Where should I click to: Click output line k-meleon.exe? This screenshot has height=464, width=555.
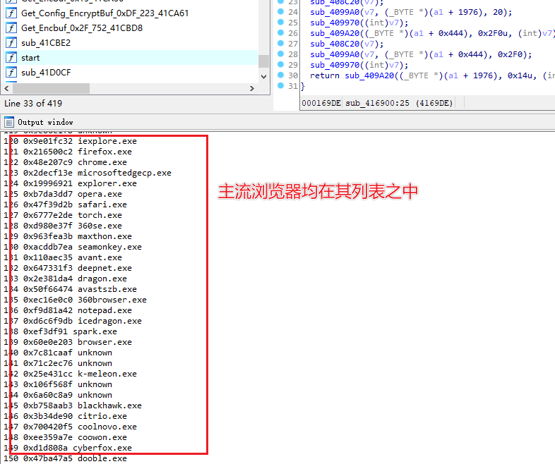point(70,374)
